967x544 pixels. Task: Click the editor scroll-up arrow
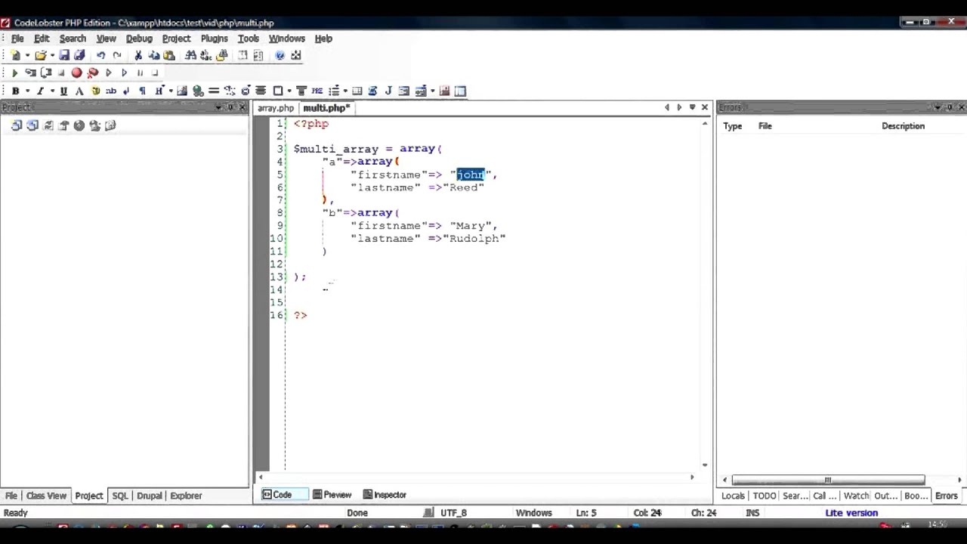pos(705,123)
